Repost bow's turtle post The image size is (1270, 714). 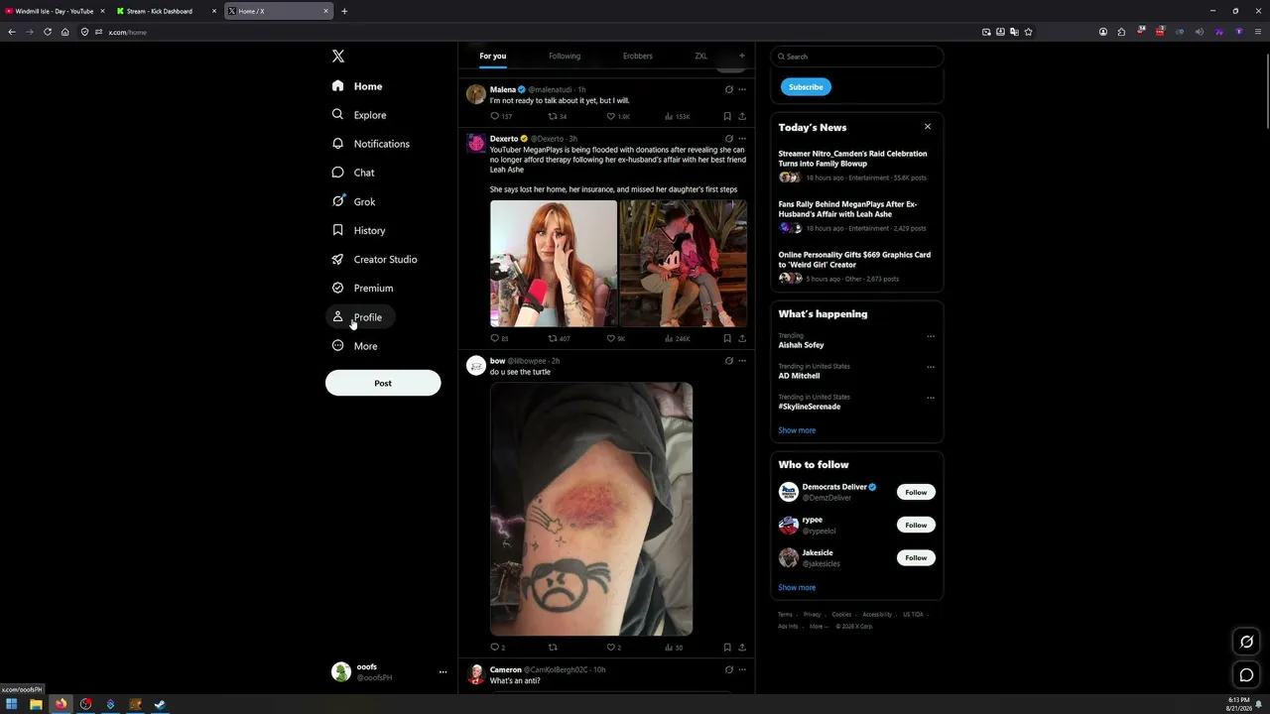(x=553, y=648)
